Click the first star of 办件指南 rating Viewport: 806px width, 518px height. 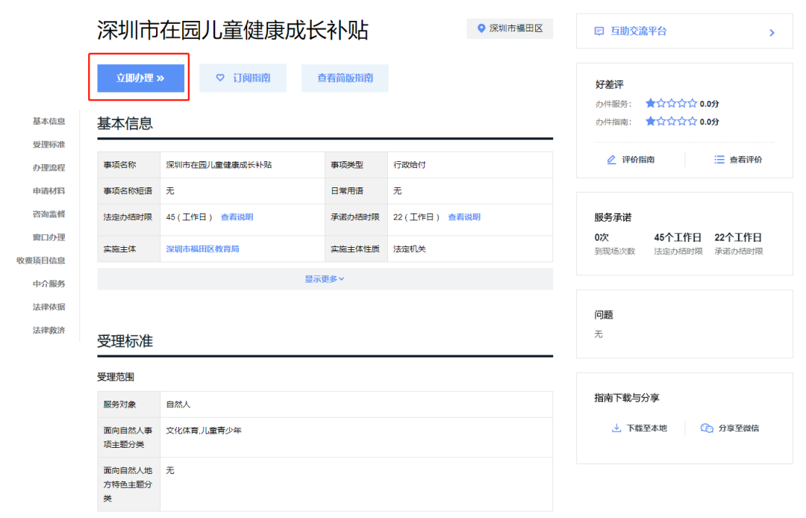[650, 121]
